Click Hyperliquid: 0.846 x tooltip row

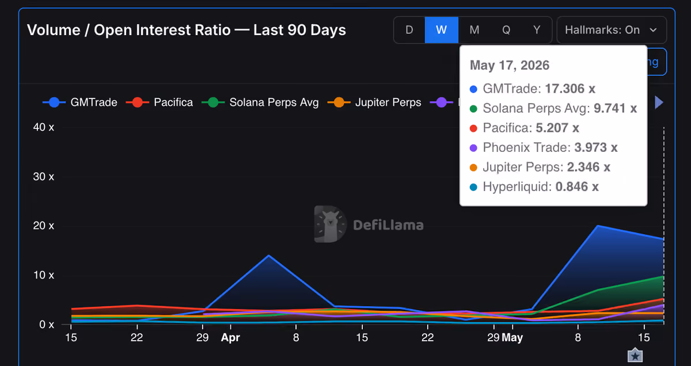534,187
